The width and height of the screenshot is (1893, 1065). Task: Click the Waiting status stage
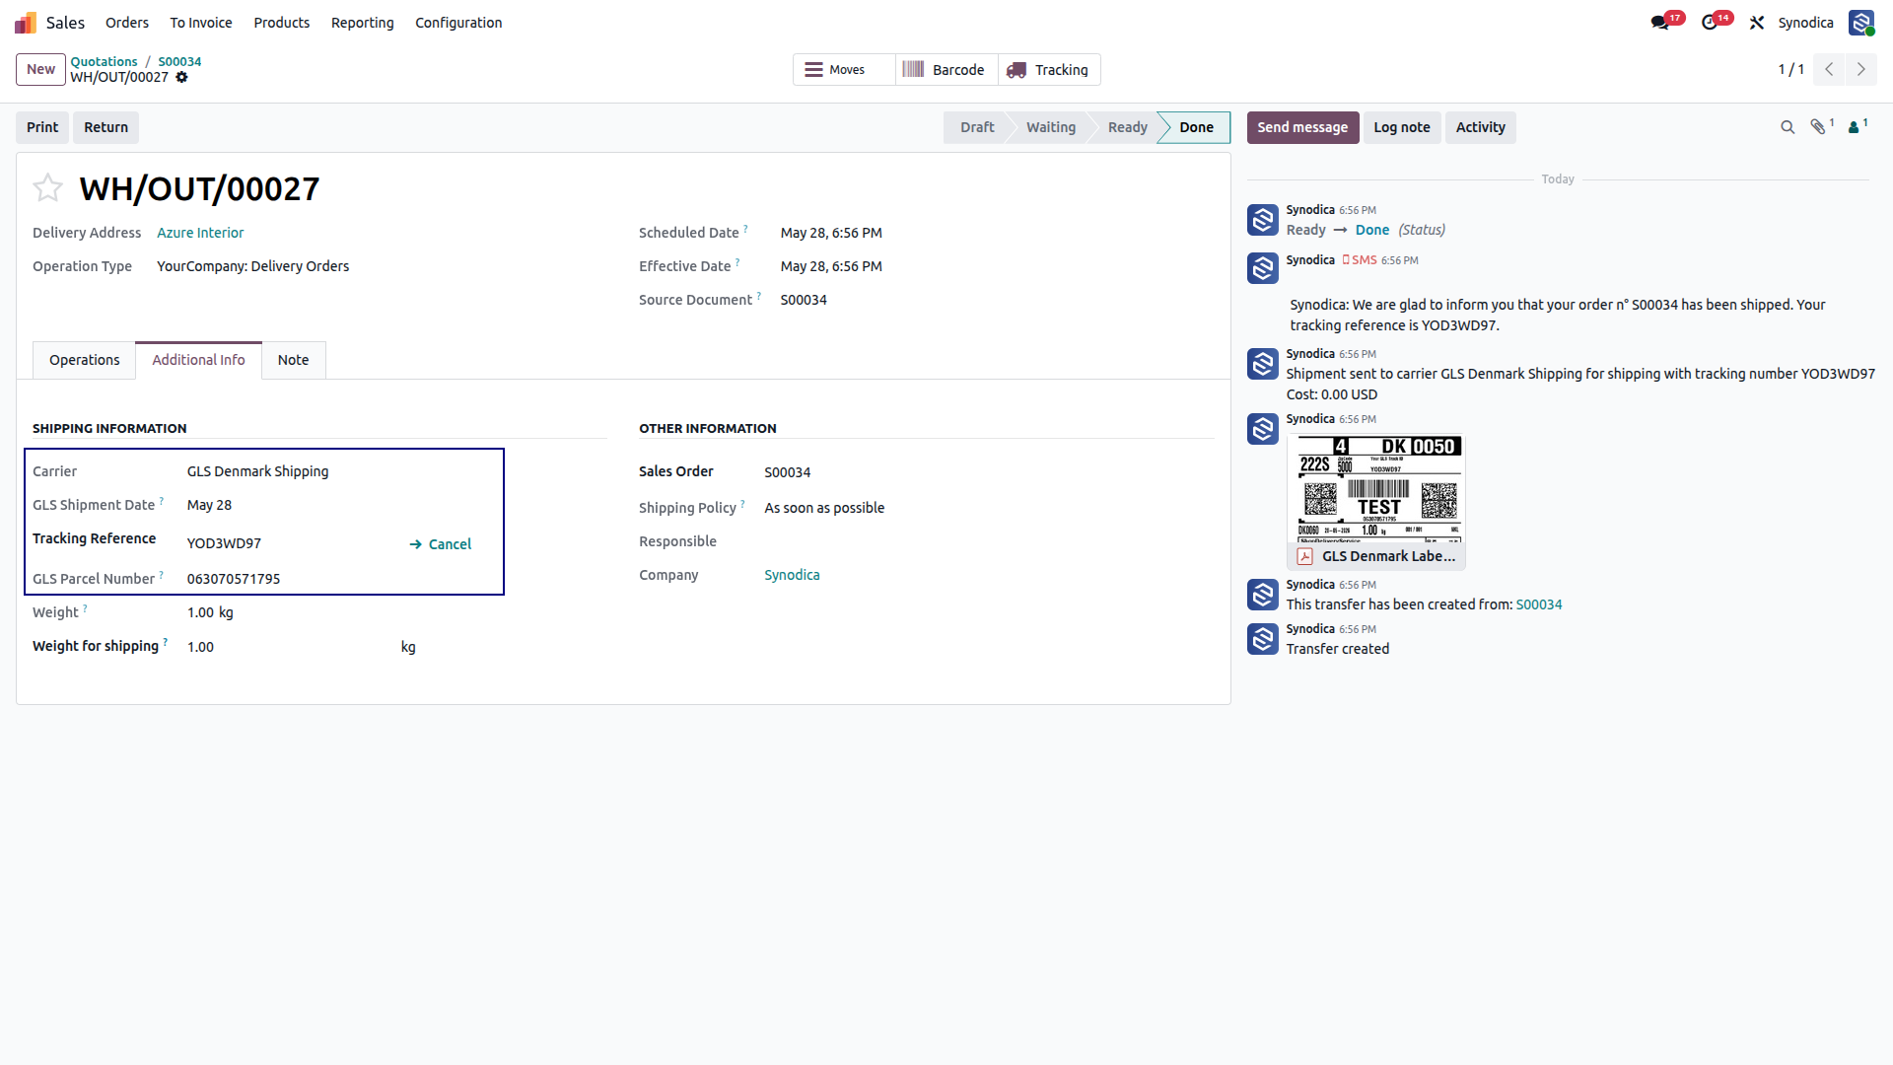(1050, 127)
